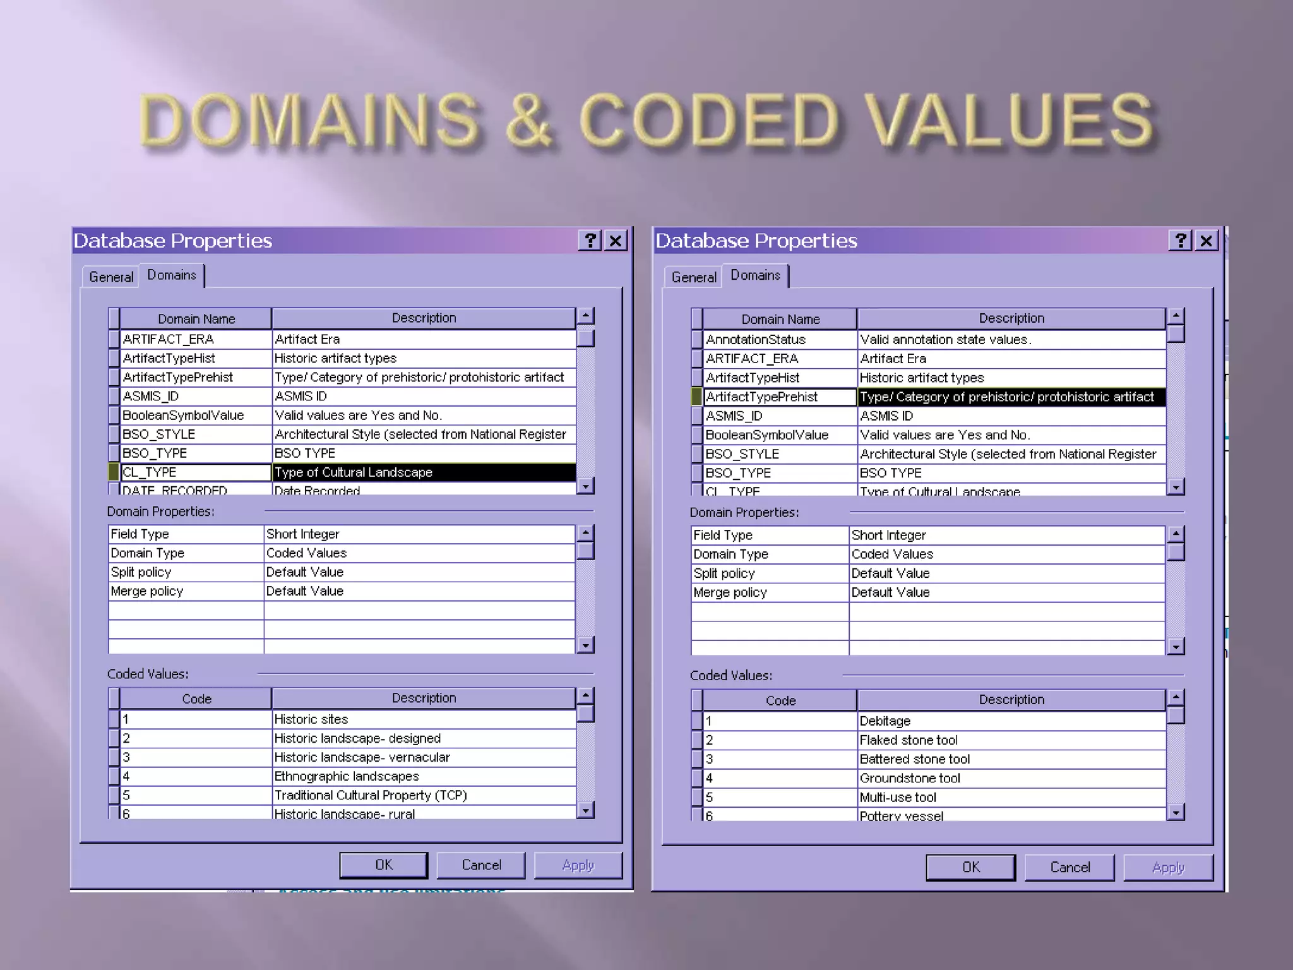Click row selector beside left CL_TYPE row
The image size is (1293, 970).
(114, 472)
